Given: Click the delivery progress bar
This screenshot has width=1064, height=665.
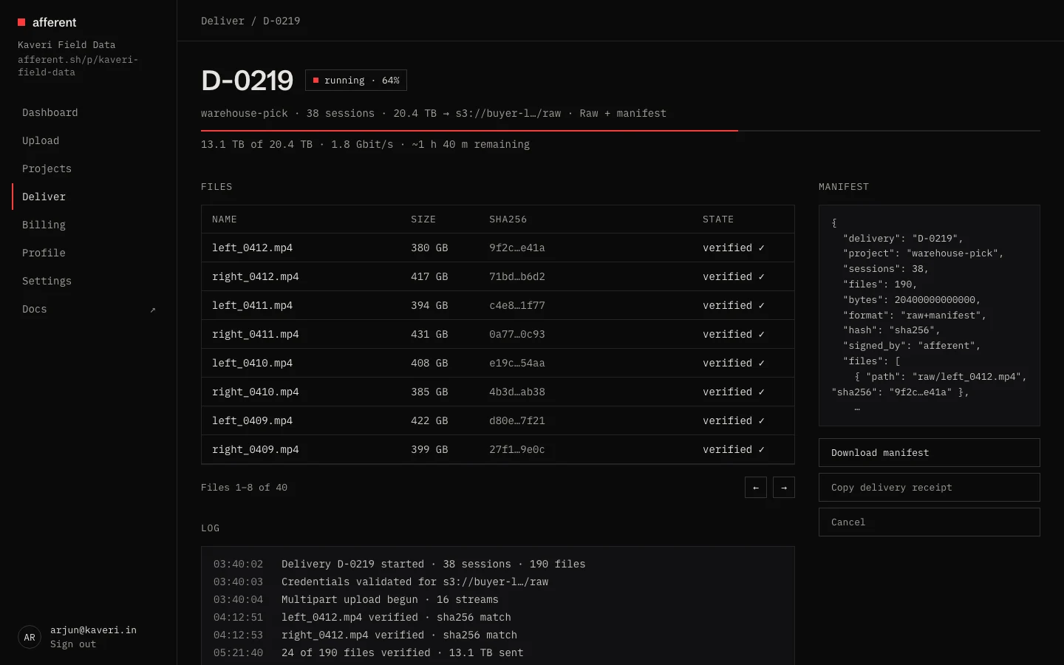Looking at the screenshot, I should tap(621, 131).
